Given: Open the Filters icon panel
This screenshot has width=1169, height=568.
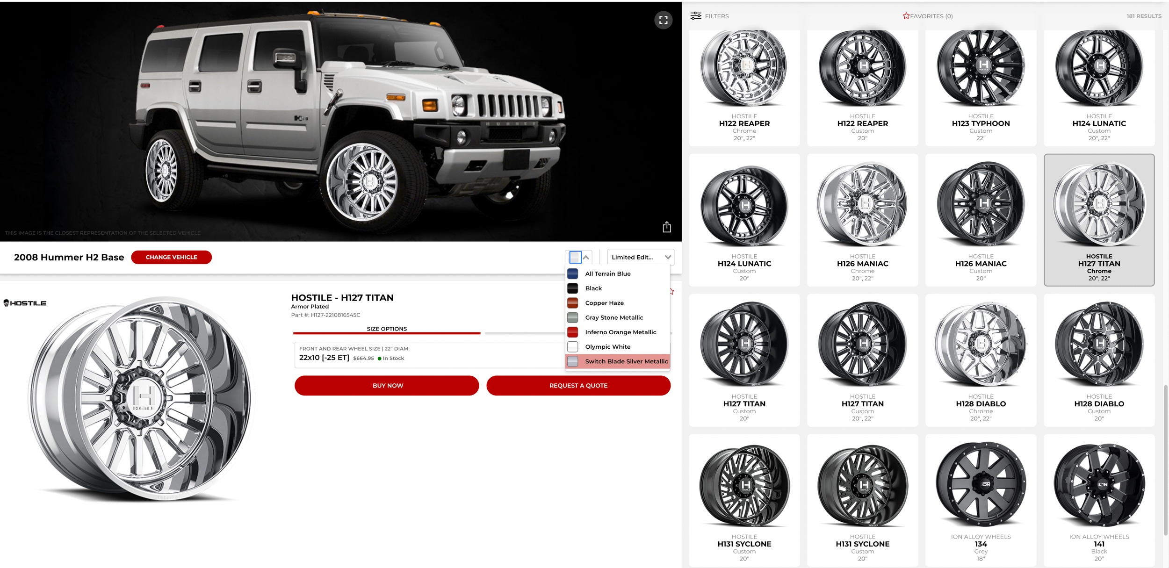Looking at the screenshot, I should (x=696, y=16).
